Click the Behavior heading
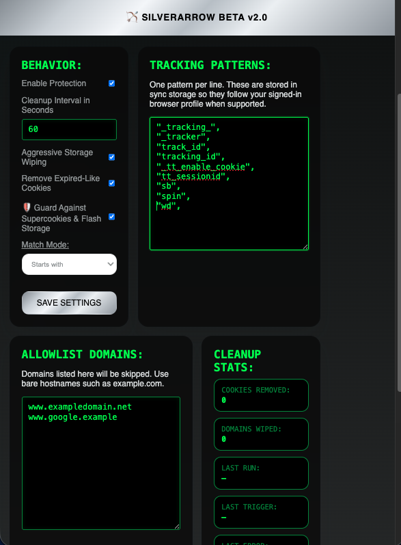 point(51,65)
